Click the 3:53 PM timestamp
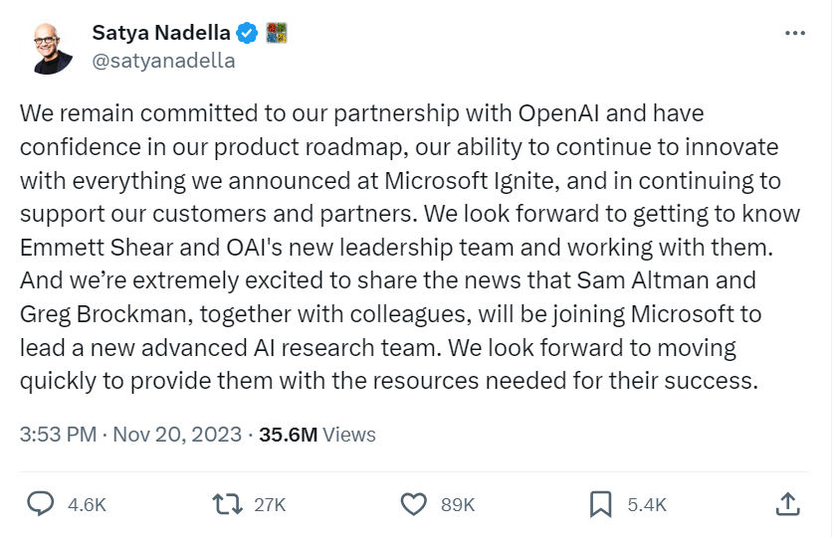This screenshot has height=537, width=834. (58, 435)
